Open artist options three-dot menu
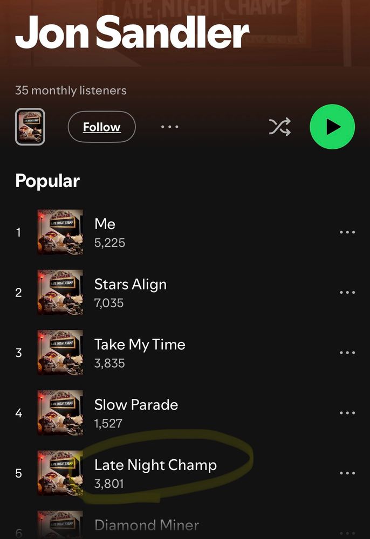 pyautogui.click(x=170, y=127)
